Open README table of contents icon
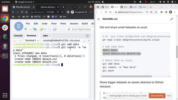Screen dimensions: 178x100 click(98, 19)
